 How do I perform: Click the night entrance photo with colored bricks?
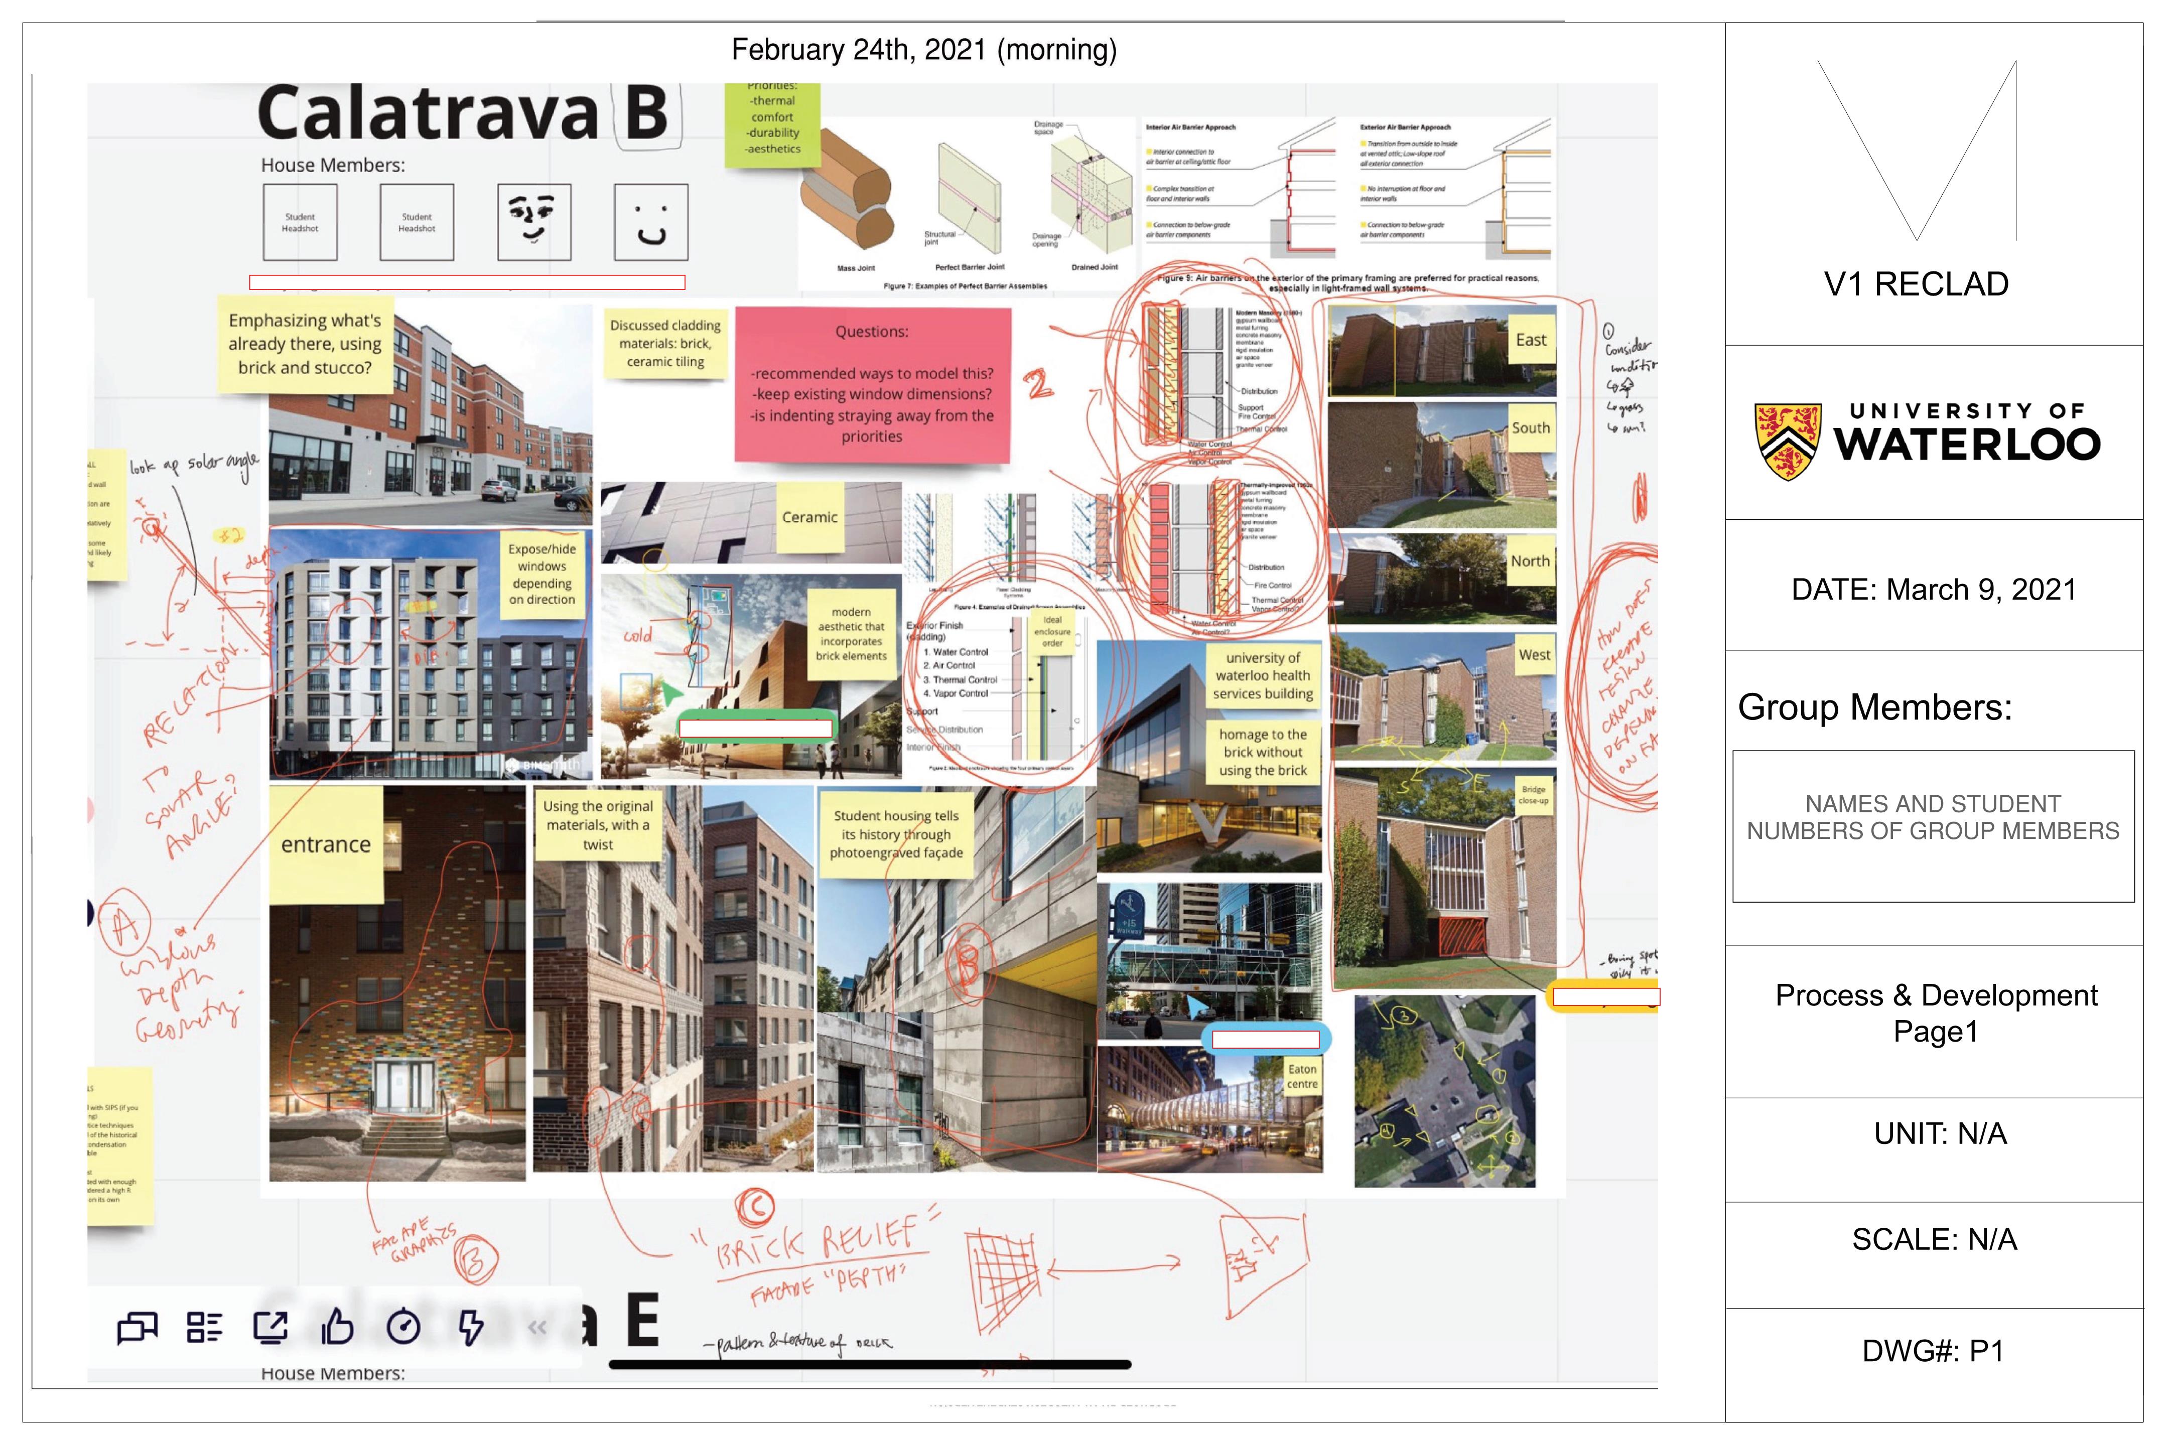click(397, 983)
